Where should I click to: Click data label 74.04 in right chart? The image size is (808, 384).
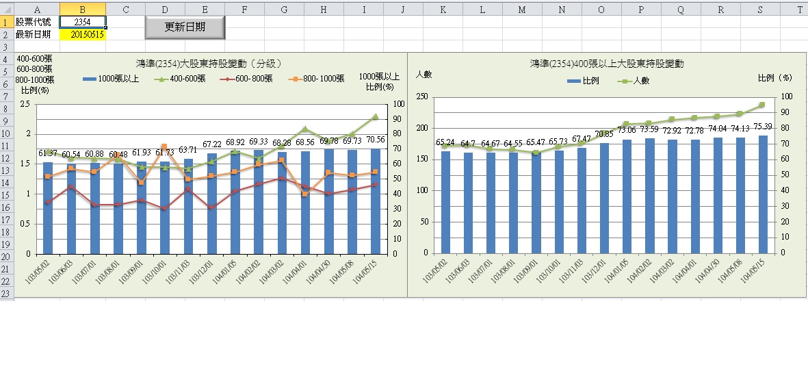coord(716,129)
